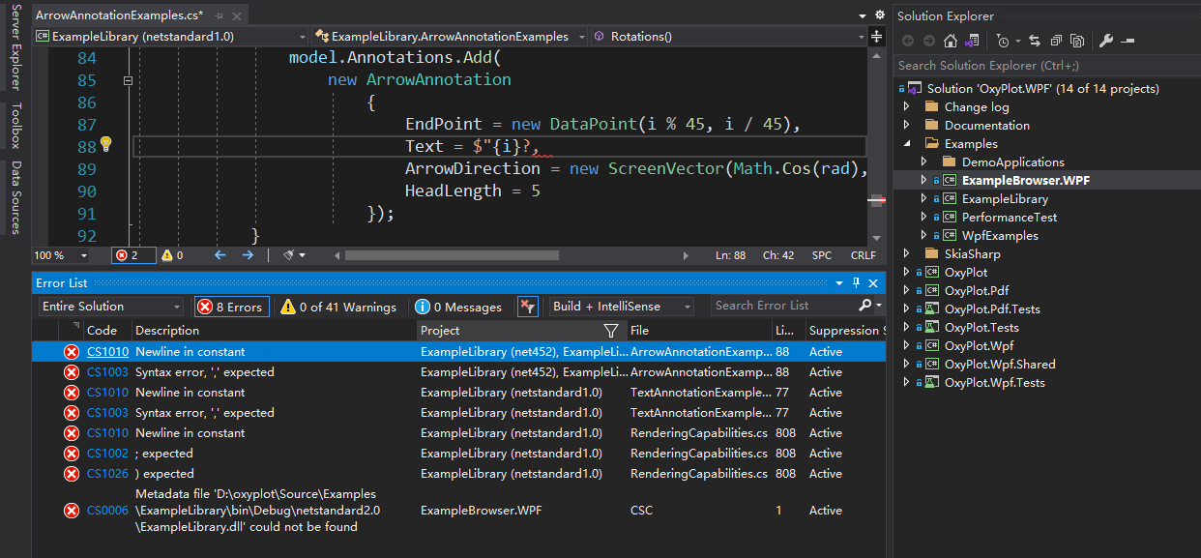Expand the OxyPlot.Wpf project

tap(907, 346)
